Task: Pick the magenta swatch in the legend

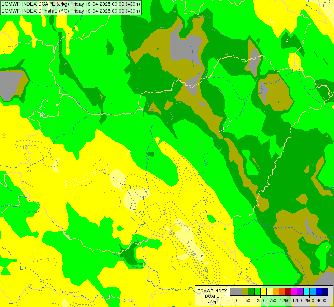Action: 294,292
